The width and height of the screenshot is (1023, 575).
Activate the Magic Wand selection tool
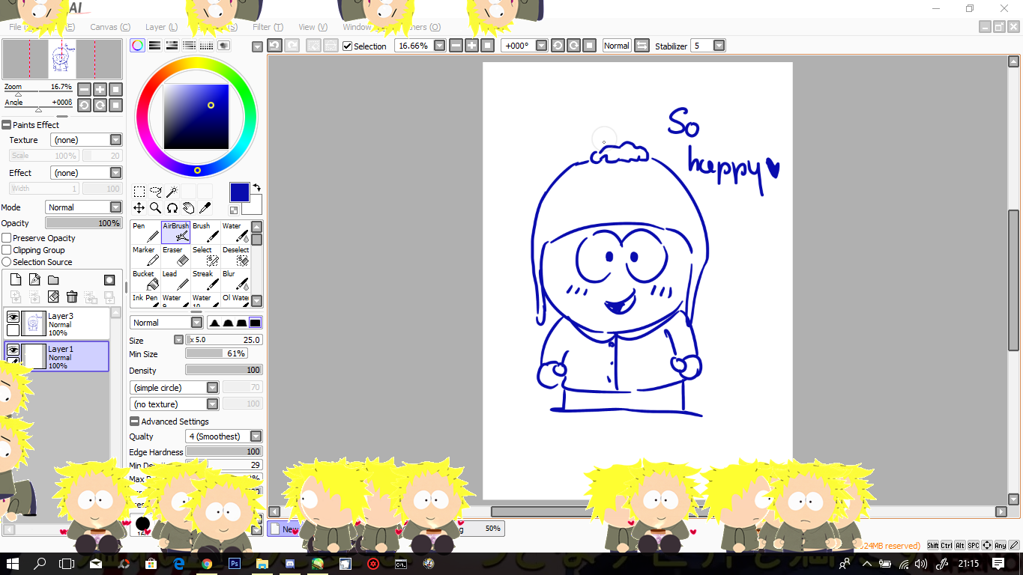(x=170, y=192)
